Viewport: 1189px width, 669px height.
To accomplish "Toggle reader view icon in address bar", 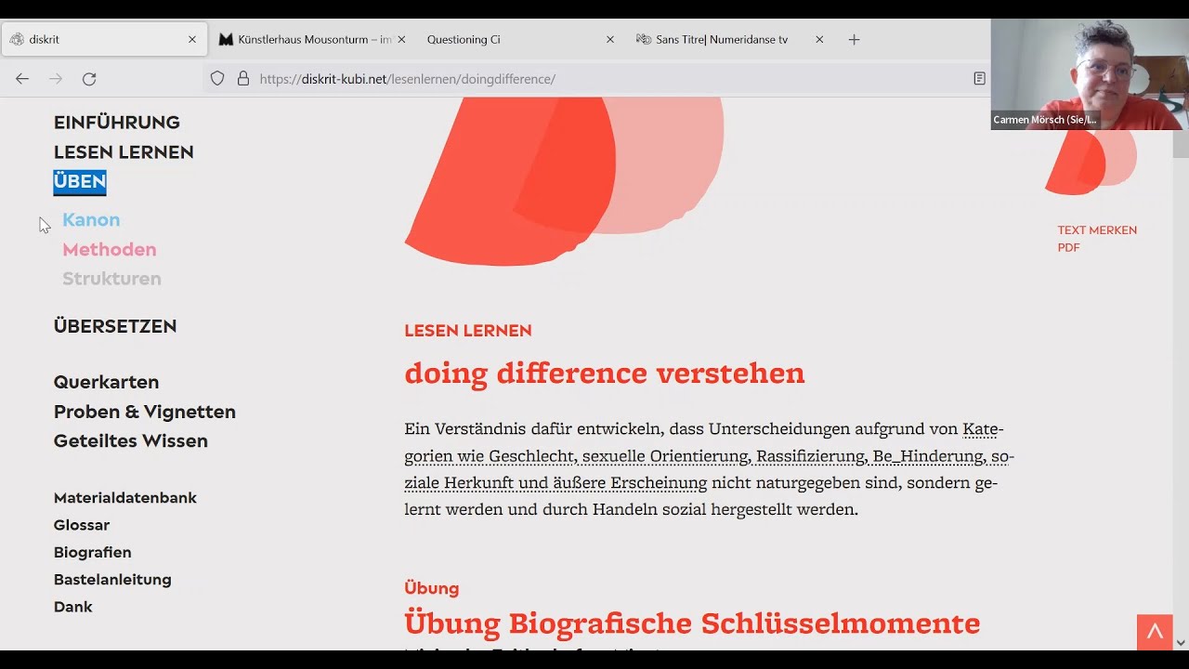I will tap(979, 79).
